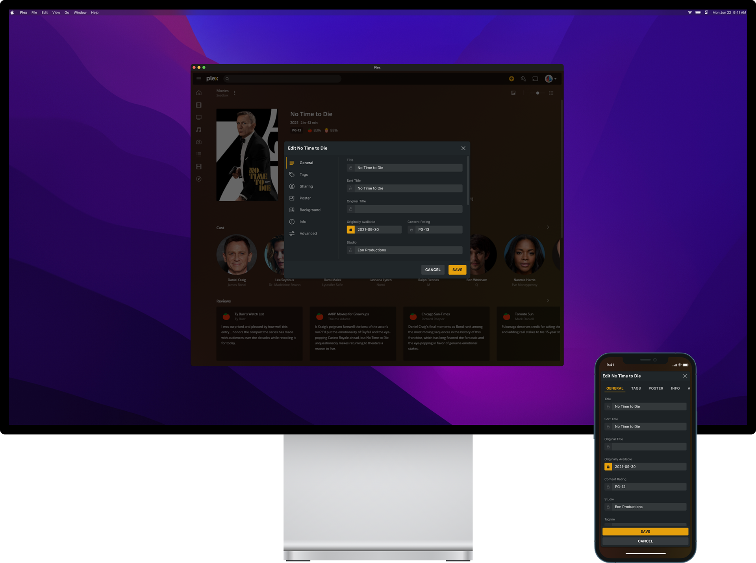The image size is (756, 563).
Task: Close the Edit No Time to Die dialog
Action: pos(463,148)
